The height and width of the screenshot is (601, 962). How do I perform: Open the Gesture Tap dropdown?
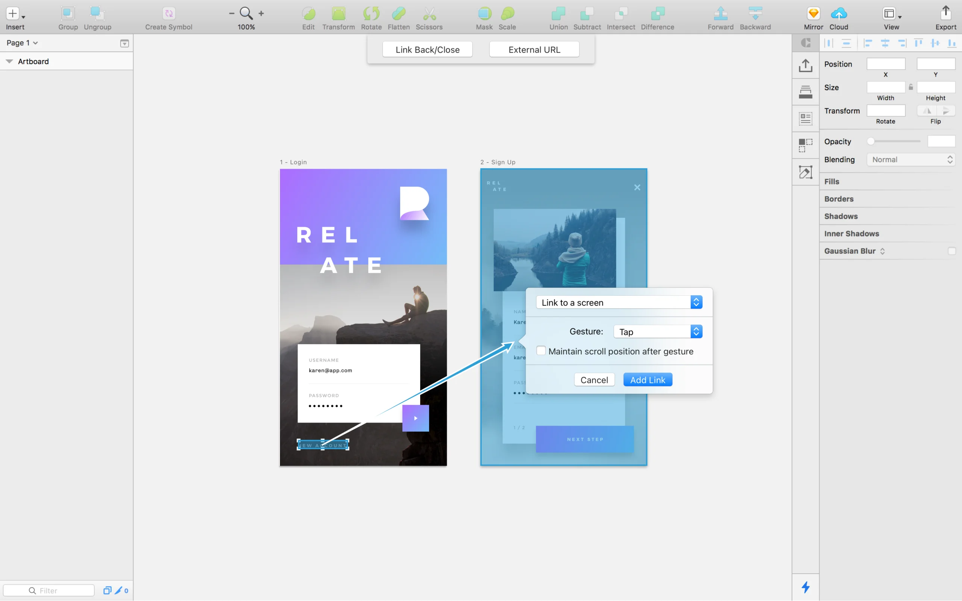658,331
